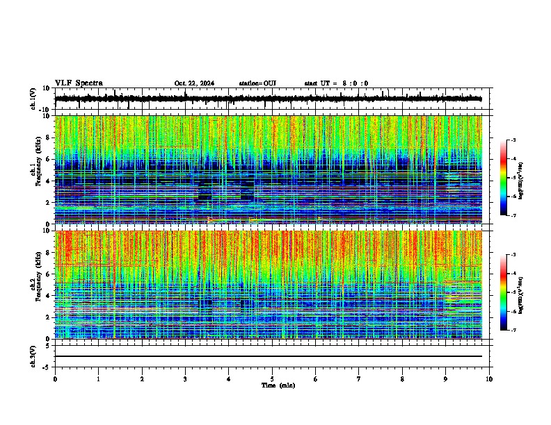This screenshot has height=425, width=551.
Task: Click the flat ch.3 voltage line
Action: (x=269, y=356)
